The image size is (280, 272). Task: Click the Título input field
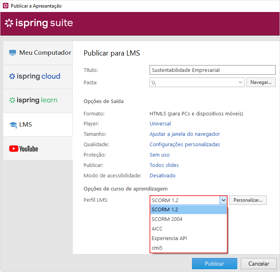point(212,70)
